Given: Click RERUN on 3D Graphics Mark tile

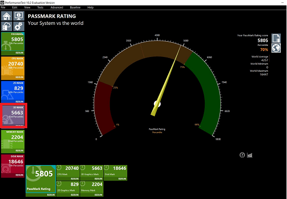Looking at the screenshot, I should (x=99, y=179).
